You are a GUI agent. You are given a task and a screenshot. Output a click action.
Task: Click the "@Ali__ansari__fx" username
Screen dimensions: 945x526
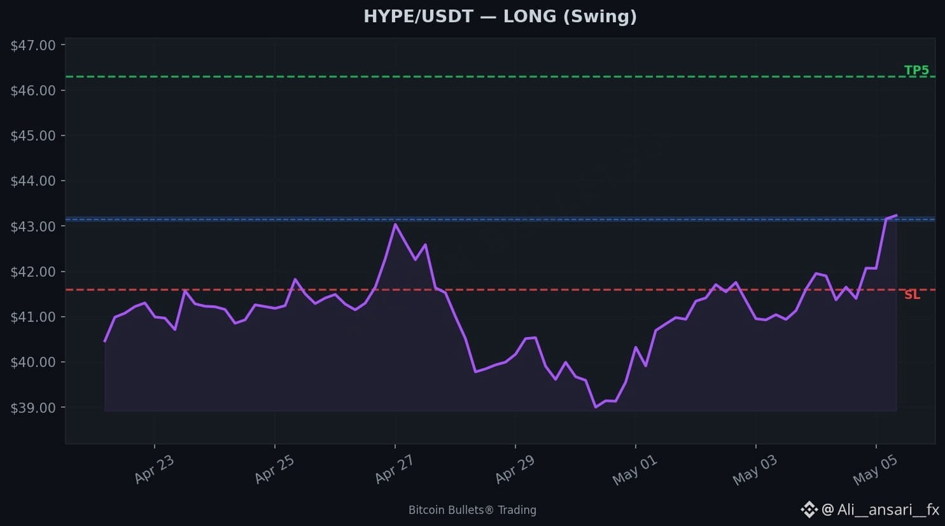(x=880, y=509)
